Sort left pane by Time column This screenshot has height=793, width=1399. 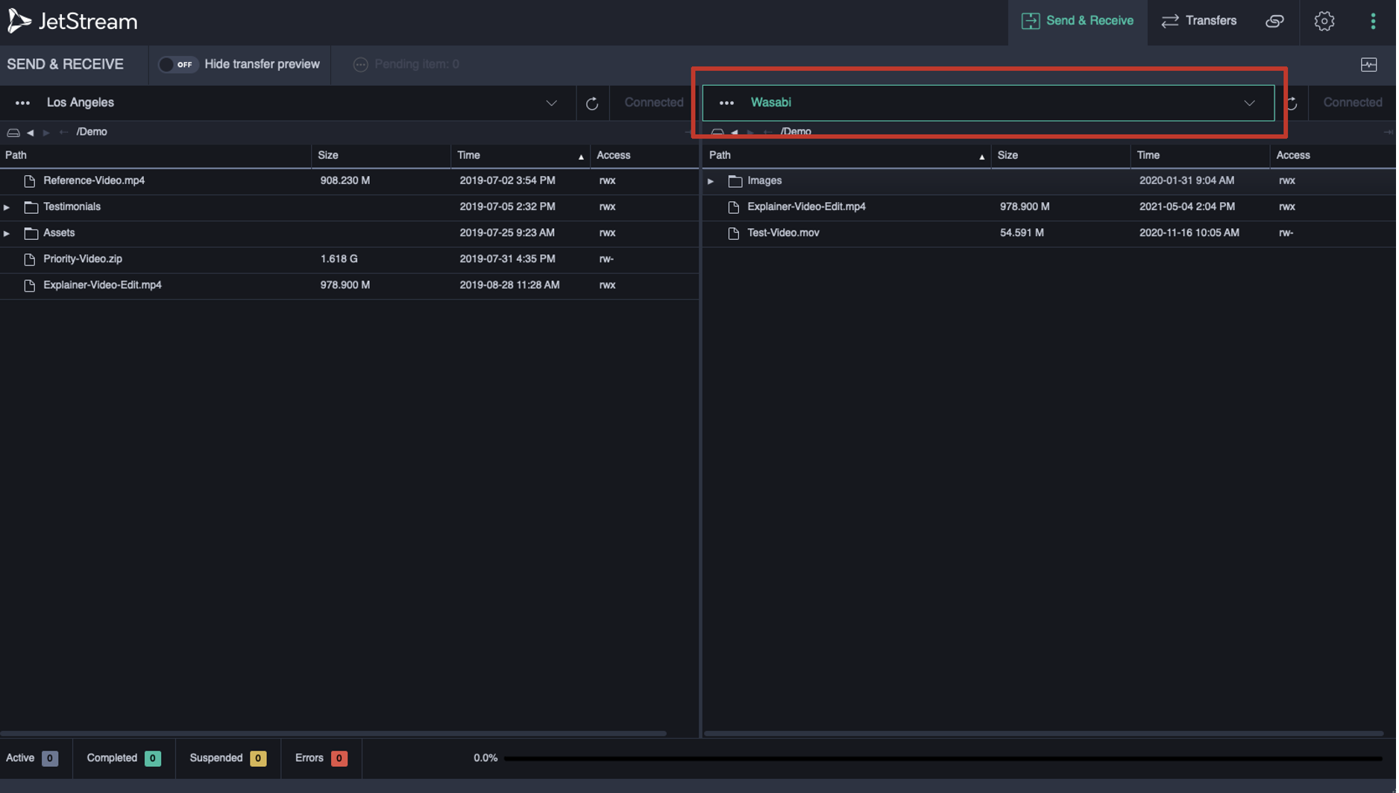pos(521,156)
